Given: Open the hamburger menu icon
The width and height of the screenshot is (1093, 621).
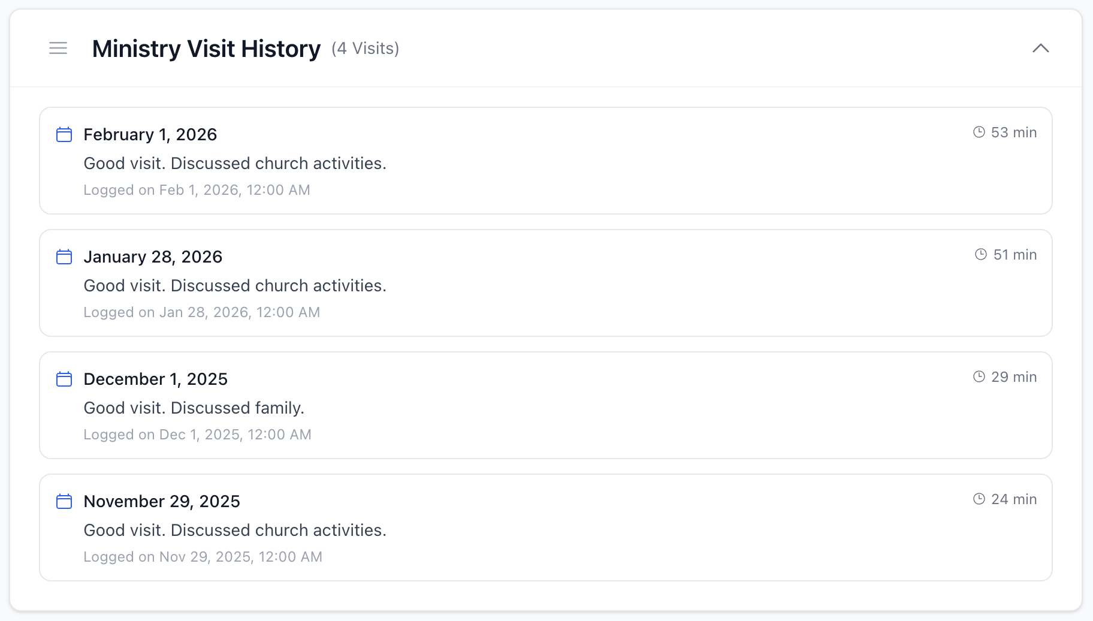Looking at the screenshot, I should [x=58, y=49].
